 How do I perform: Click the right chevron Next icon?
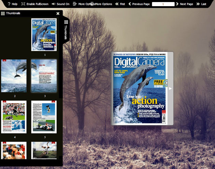(177, 4)
